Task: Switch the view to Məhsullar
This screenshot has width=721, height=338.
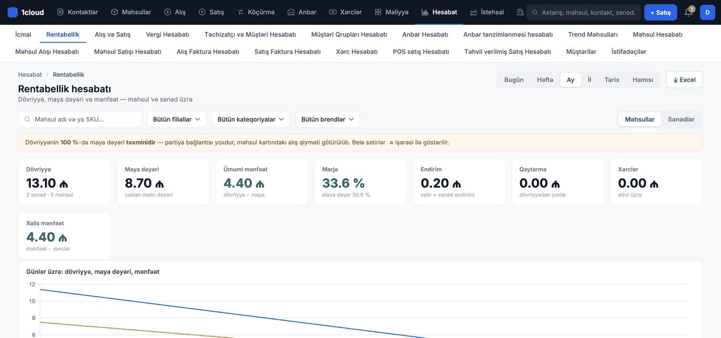Action: (x=640, y=119)
